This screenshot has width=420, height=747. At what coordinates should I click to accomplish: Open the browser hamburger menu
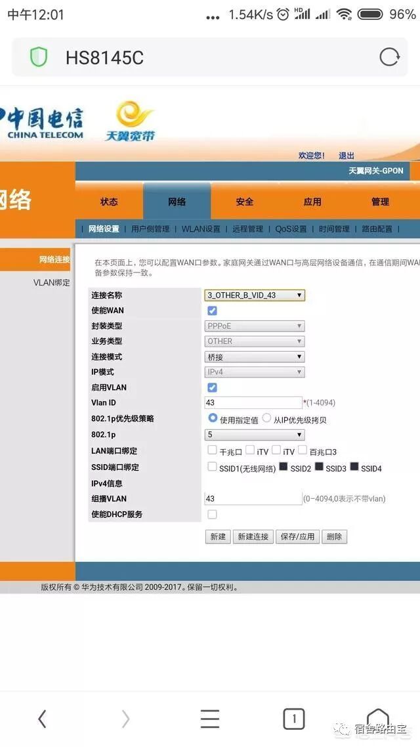[x=209, y=719]
